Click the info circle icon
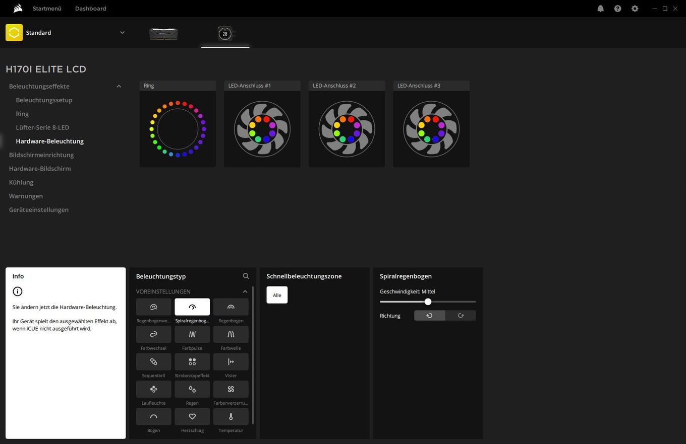Screen dimensions: 686x444 click(x=18, y=291)
